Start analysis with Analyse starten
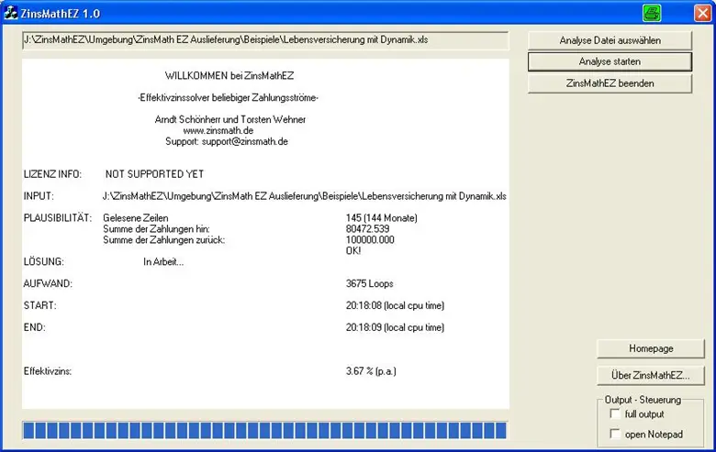This screenshot has width=716, height=452. [610, 61]
